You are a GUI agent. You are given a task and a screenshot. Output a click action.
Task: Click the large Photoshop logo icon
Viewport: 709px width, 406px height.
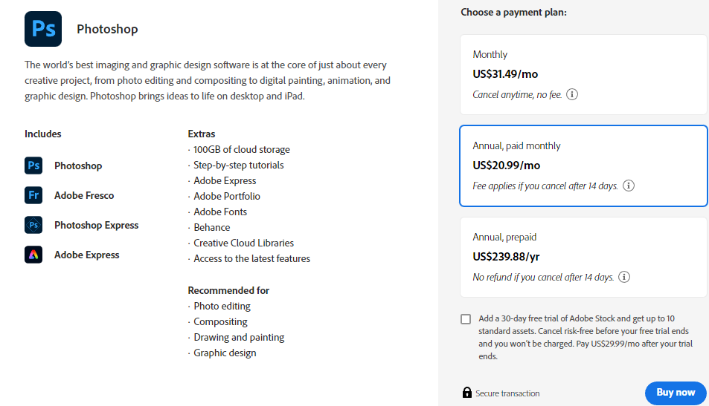click(43, 29)
